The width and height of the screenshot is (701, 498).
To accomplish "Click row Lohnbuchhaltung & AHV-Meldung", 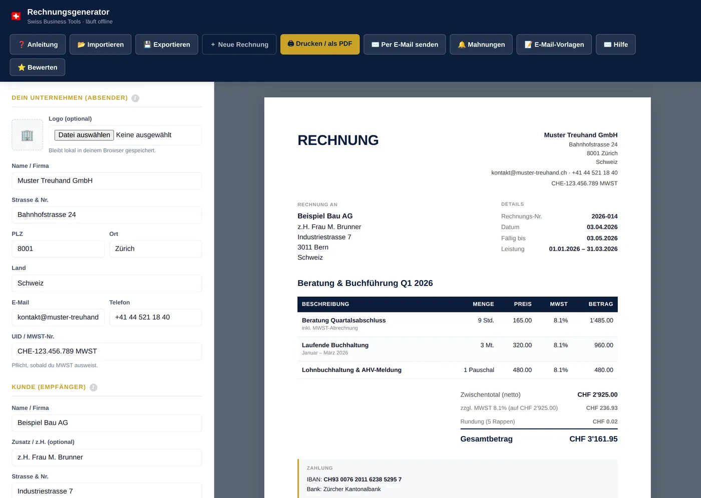I will (457, 370).
